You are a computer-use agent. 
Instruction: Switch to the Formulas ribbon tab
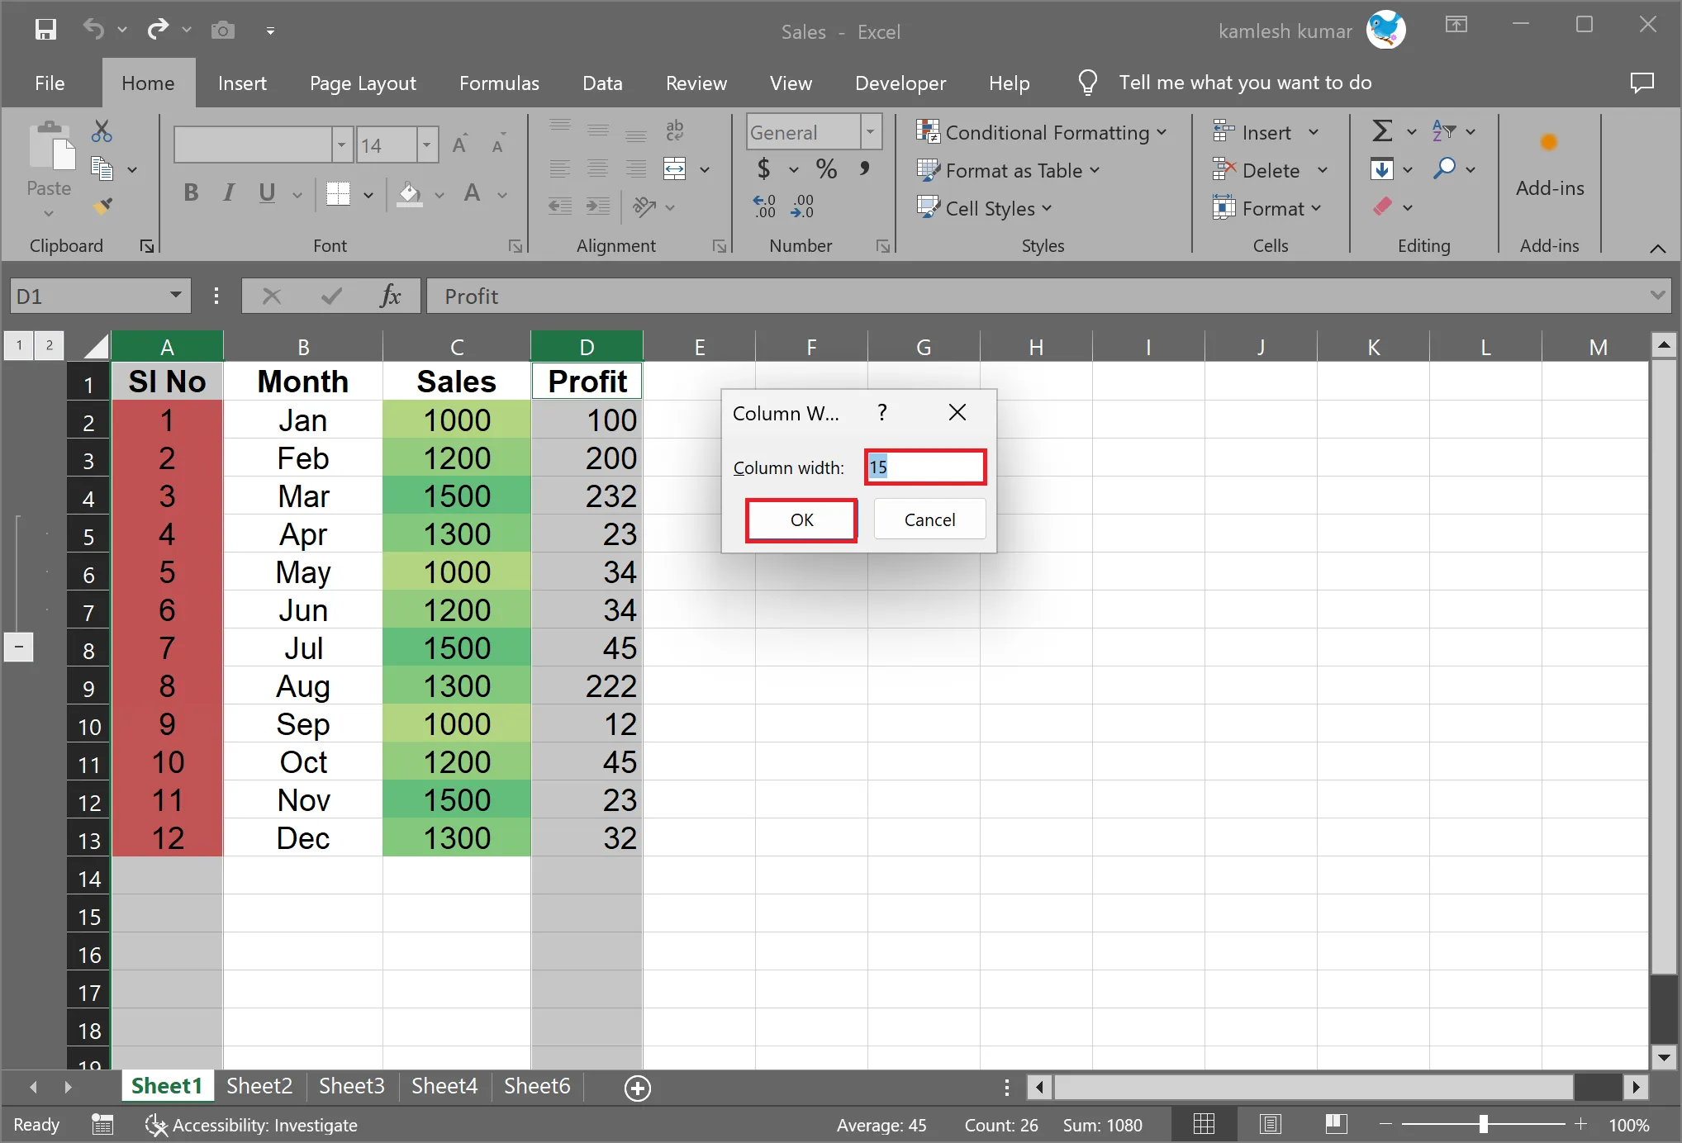(x=498, y=83)
